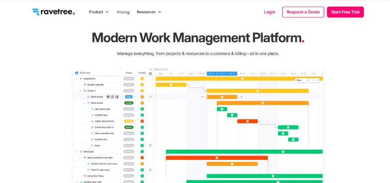
Task: Click calendar icon on Task for user story row
Action: [x=150, y=170]
